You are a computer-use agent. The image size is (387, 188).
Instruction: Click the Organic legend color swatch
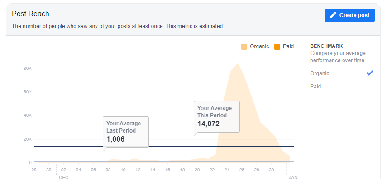pos(244,46)
